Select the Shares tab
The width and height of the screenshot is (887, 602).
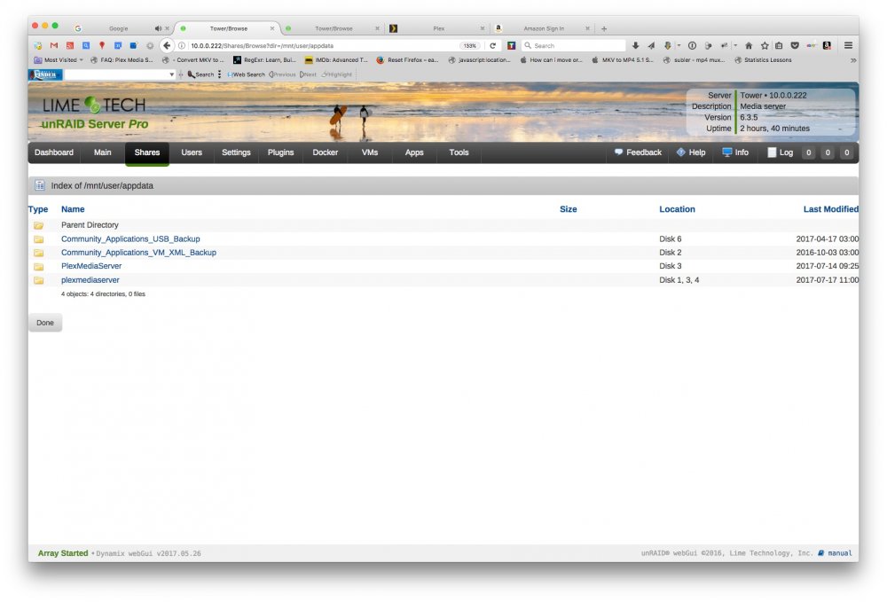tap(147, 152)
